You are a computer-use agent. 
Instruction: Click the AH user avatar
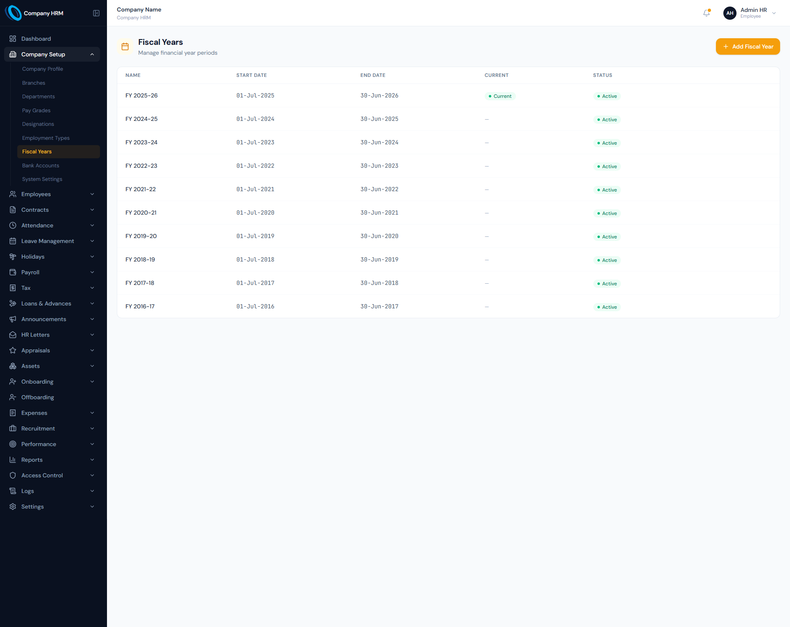730,13
